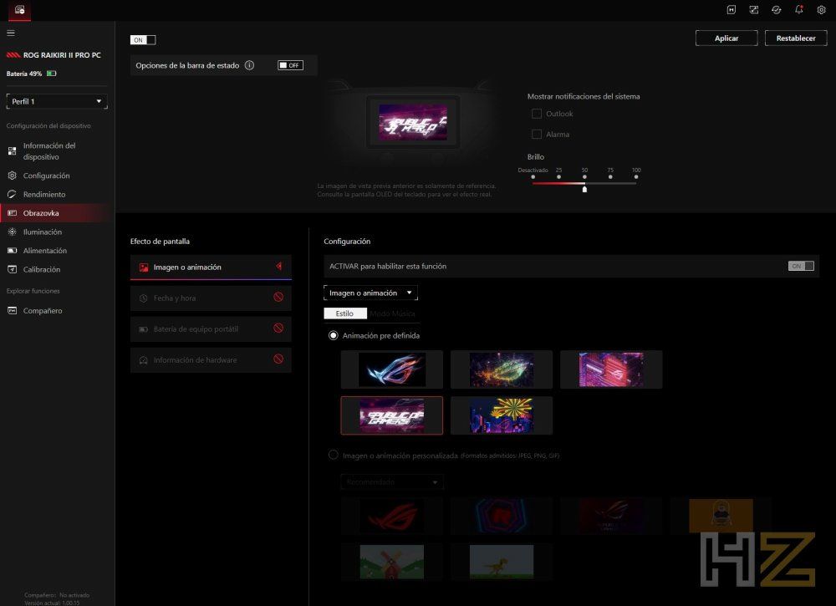Click the Rendimiento sidebar icon
The image size is (836, 606).
pyautogui.click(x=12, y=194)
